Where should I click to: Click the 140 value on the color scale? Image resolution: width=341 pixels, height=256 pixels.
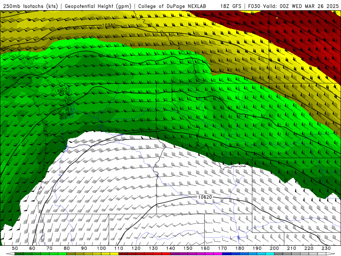click(x=171, y=248)
